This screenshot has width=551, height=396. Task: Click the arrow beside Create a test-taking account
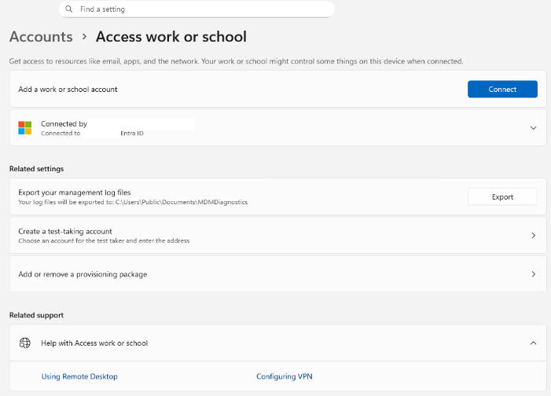click(x=533, y=236)
